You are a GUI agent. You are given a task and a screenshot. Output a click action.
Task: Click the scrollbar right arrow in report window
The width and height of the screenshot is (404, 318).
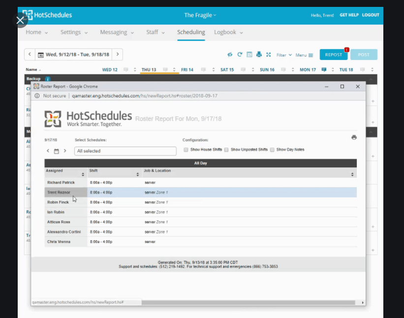click(363, 303)
